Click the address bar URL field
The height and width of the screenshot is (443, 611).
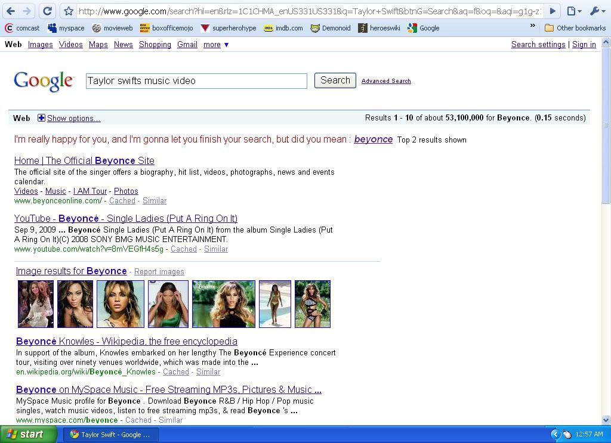pyautogui.click(x=310, y=11)
